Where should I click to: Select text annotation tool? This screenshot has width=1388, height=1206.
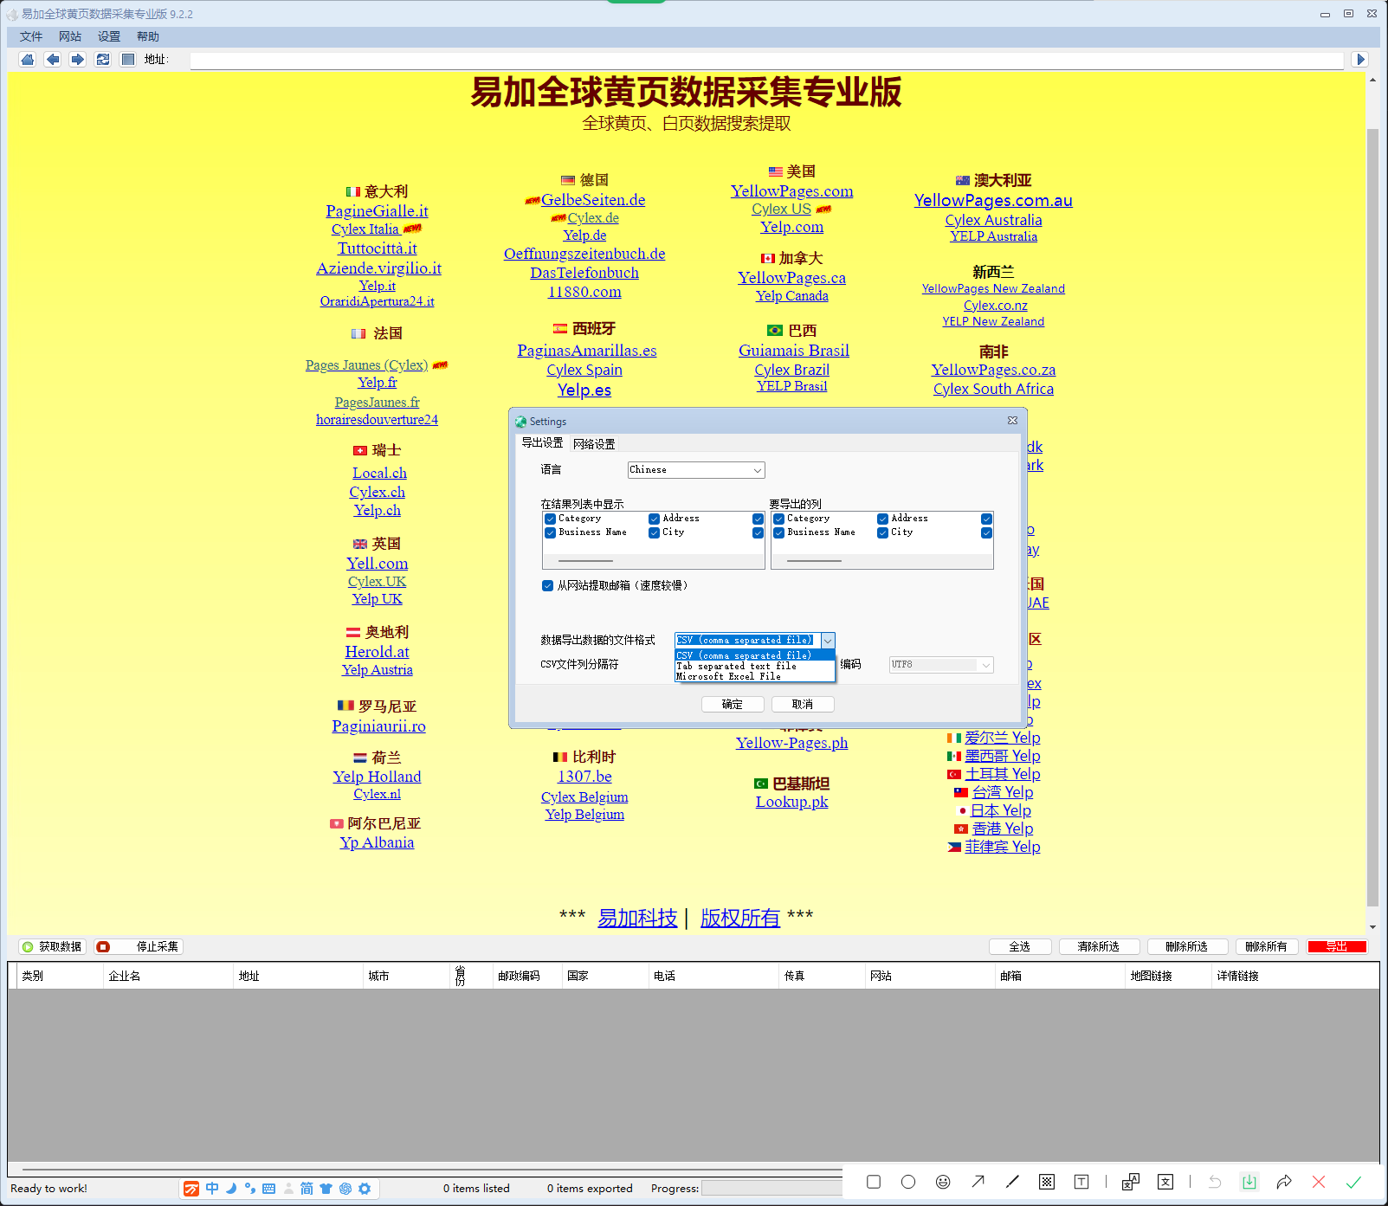(1081, 1182)
